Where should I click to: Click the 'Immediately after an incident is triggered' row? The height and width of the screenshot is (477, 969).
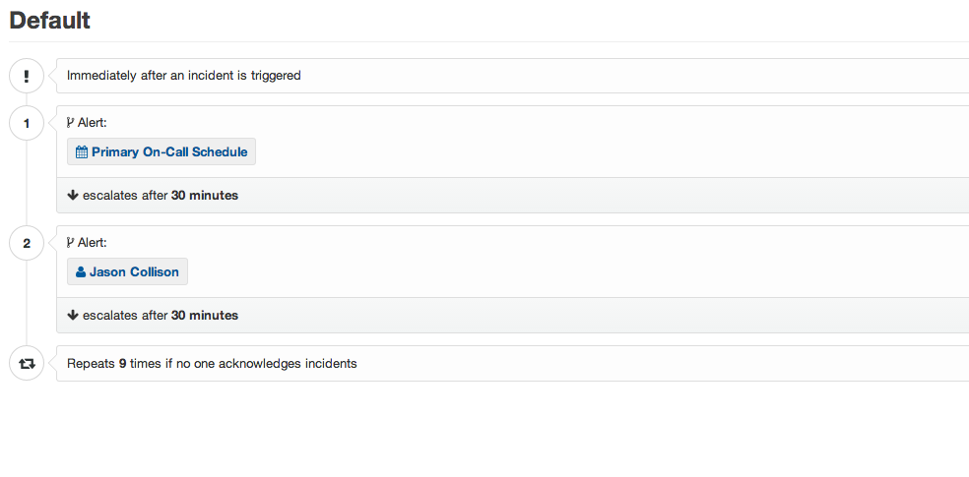(512, 76)
